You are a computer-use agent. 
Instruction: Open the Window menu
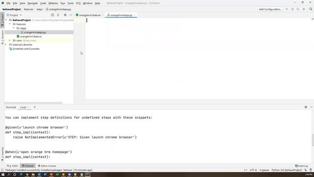tap(87, 3)
